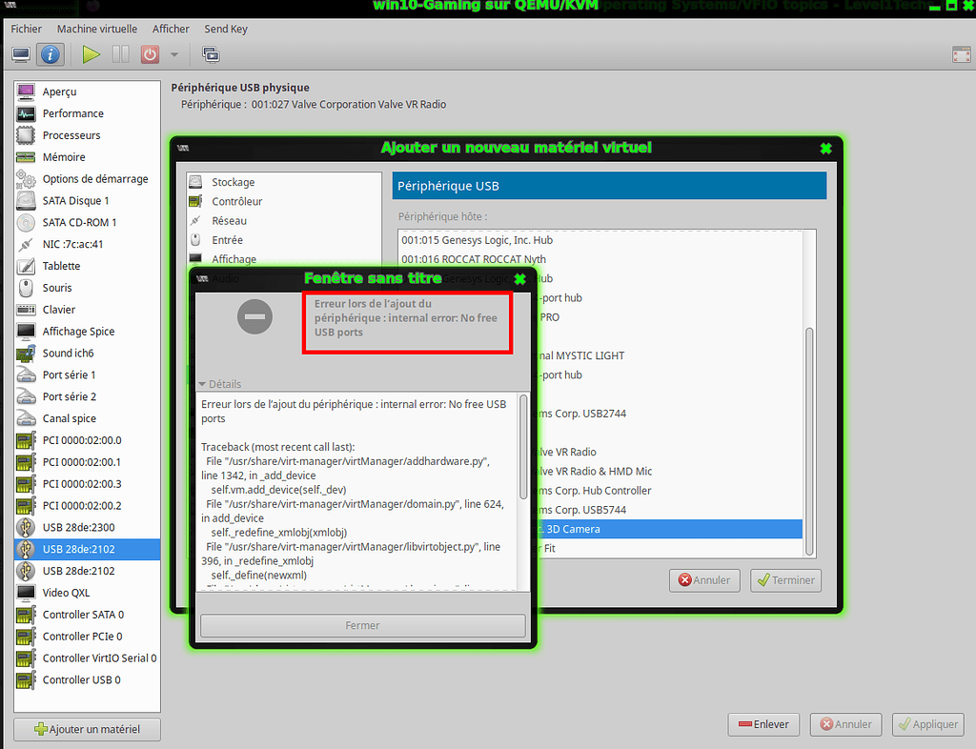Open the Send Key menu
This screenshot has width=976, height=749.
226,29
